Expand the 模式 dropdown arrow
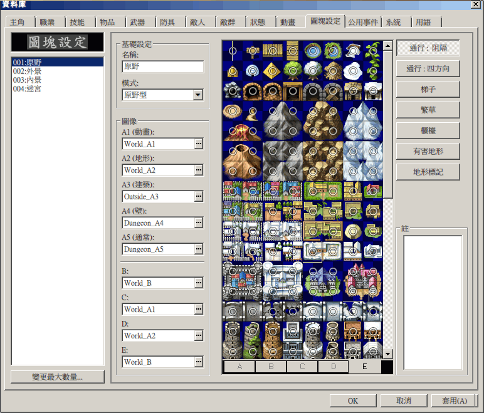 pyautogui.click(x=198, y=95)
